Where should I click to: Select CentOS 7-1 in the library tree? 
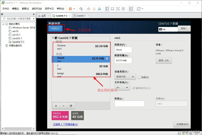click(x=16, y=42)
